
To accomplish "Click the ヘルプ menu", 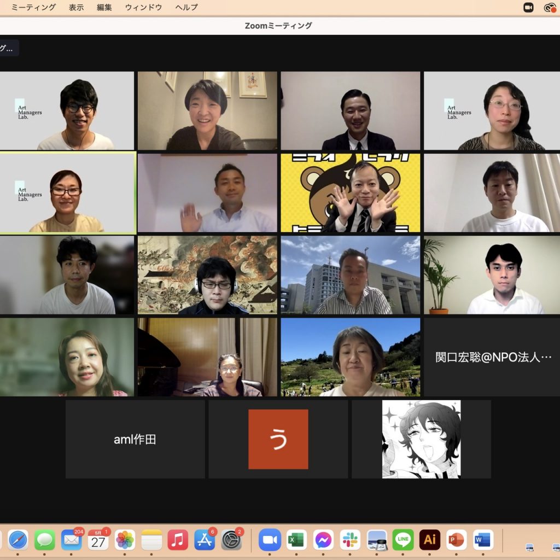I will [x=186, y=7].
